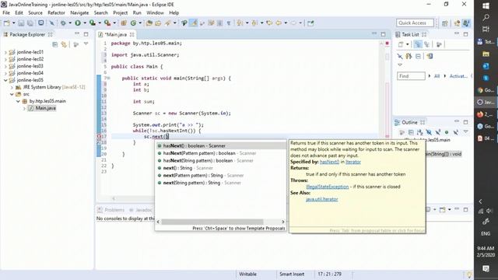Image resolution: width=498 pixels, height=280 pixels.
Task: Toggle Show Whitespace Characters pilcrow icon
Action: [x=229, y=23]
